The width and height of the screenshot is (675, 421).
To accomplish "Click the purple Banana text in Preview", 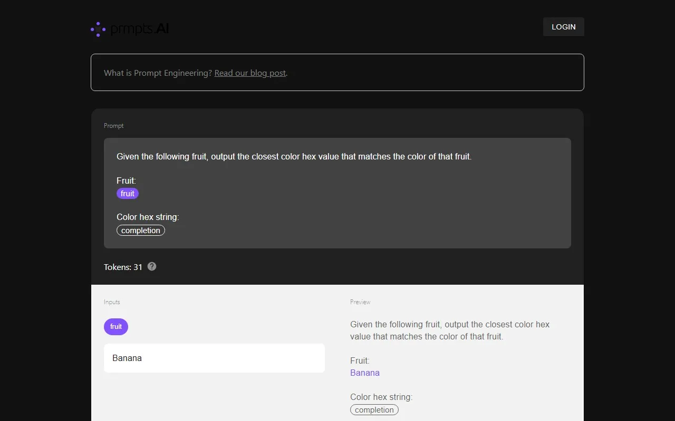I will pyautogui.click(x=365, y=373).
